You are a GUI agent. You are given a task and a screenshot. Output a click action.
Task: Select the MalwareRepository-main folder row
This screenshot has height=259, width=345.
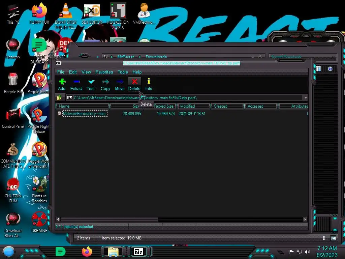84,114
